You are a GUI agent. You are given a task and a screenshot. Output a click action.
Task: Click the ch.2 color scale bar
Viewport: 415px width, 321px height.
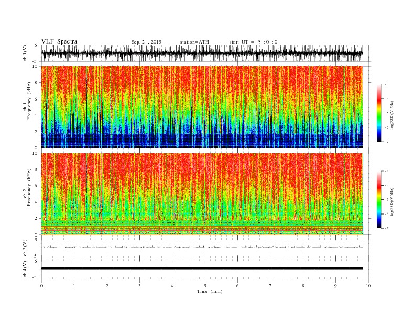coord(379,199)
